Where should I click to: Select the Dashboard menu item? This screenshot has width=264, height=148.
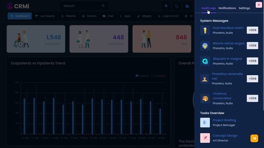point(19,16)
